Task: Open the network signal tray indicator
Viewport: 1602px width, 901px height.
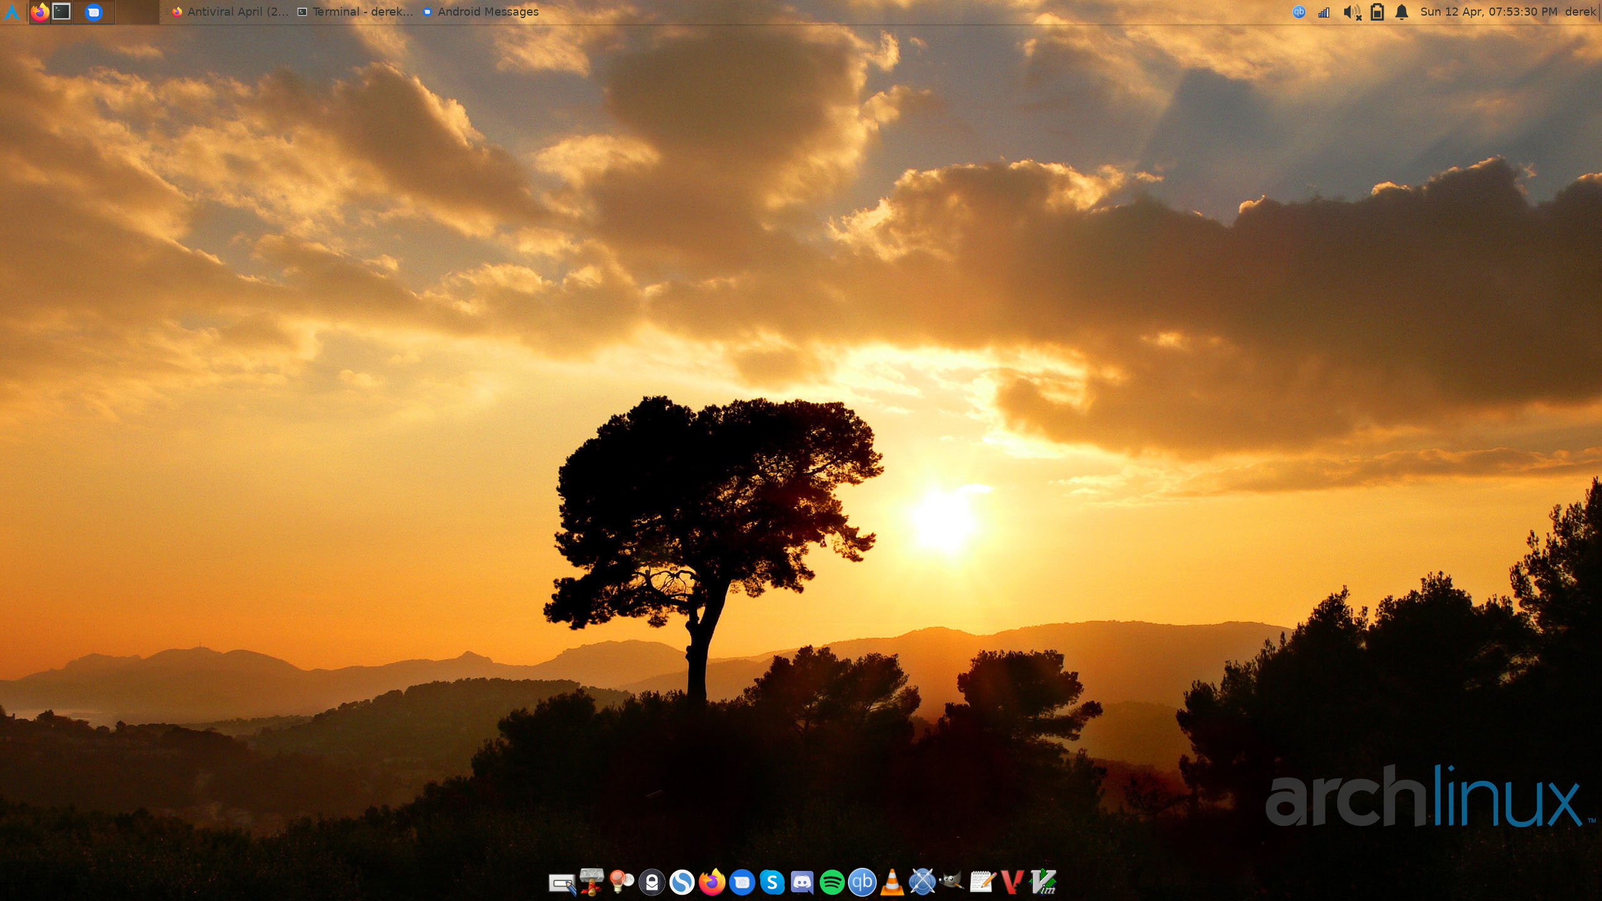Action: pyautogui.click(x=1324, y=12)
